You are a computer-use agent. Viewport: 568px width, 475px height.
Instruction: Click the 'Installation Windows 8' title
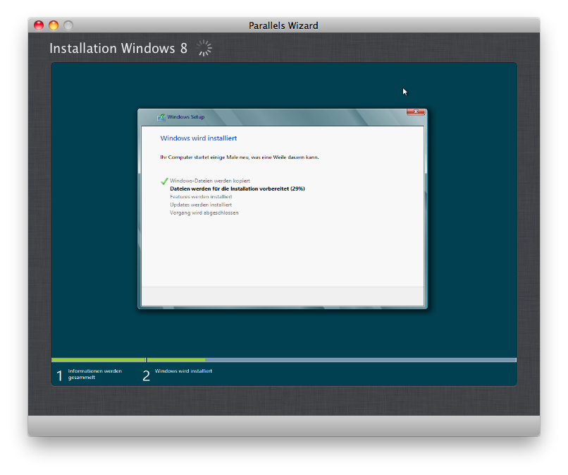(118, 48)
